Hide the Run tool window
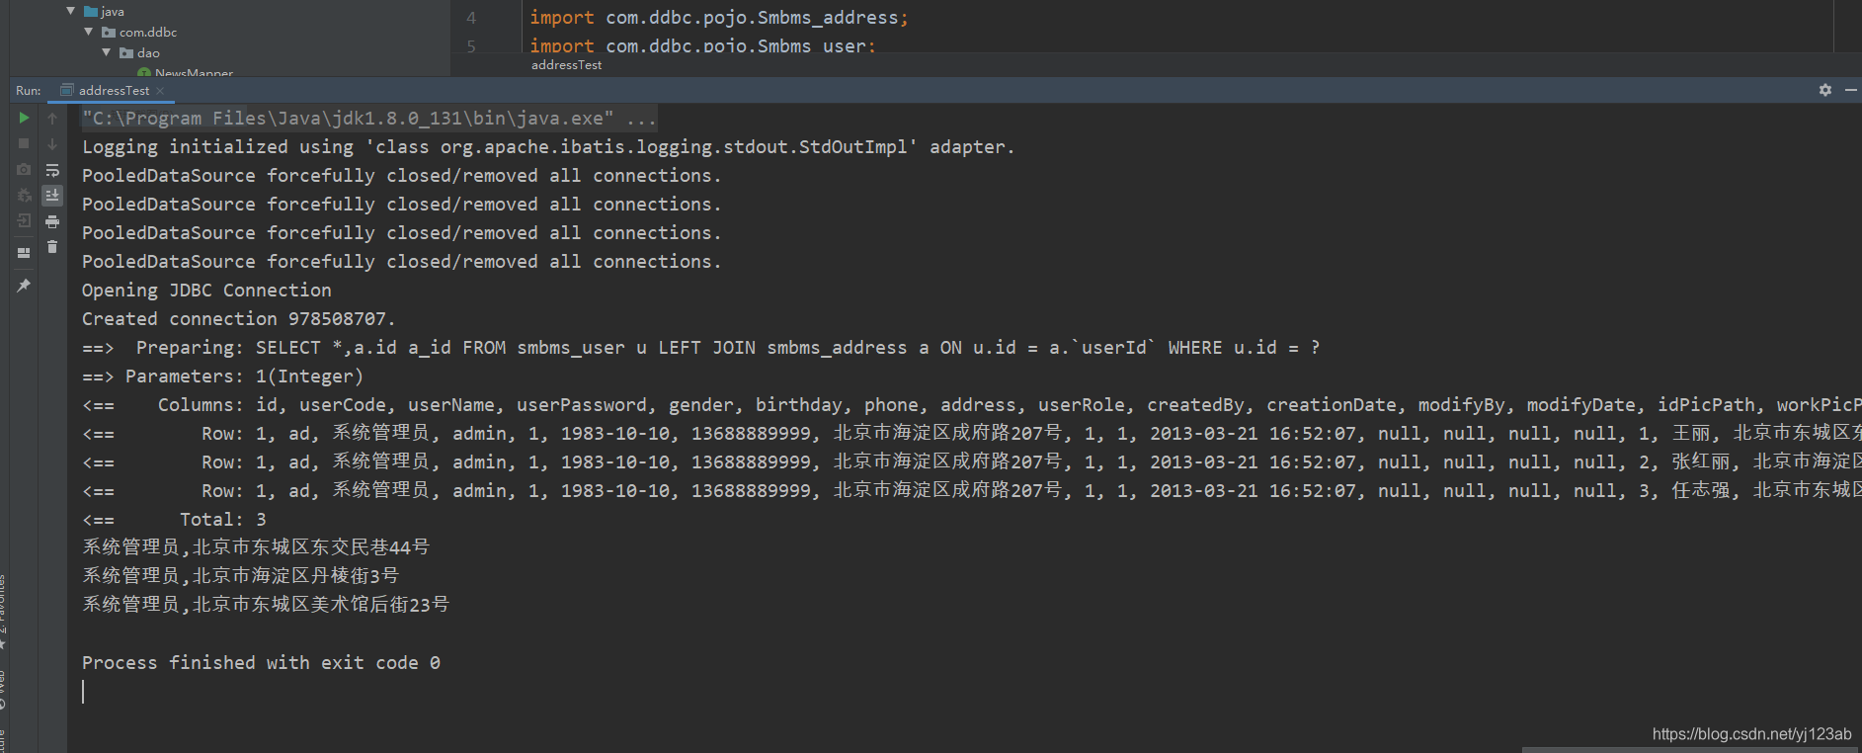Screen dimensions: 1862x753 [x=1850, y=90]
